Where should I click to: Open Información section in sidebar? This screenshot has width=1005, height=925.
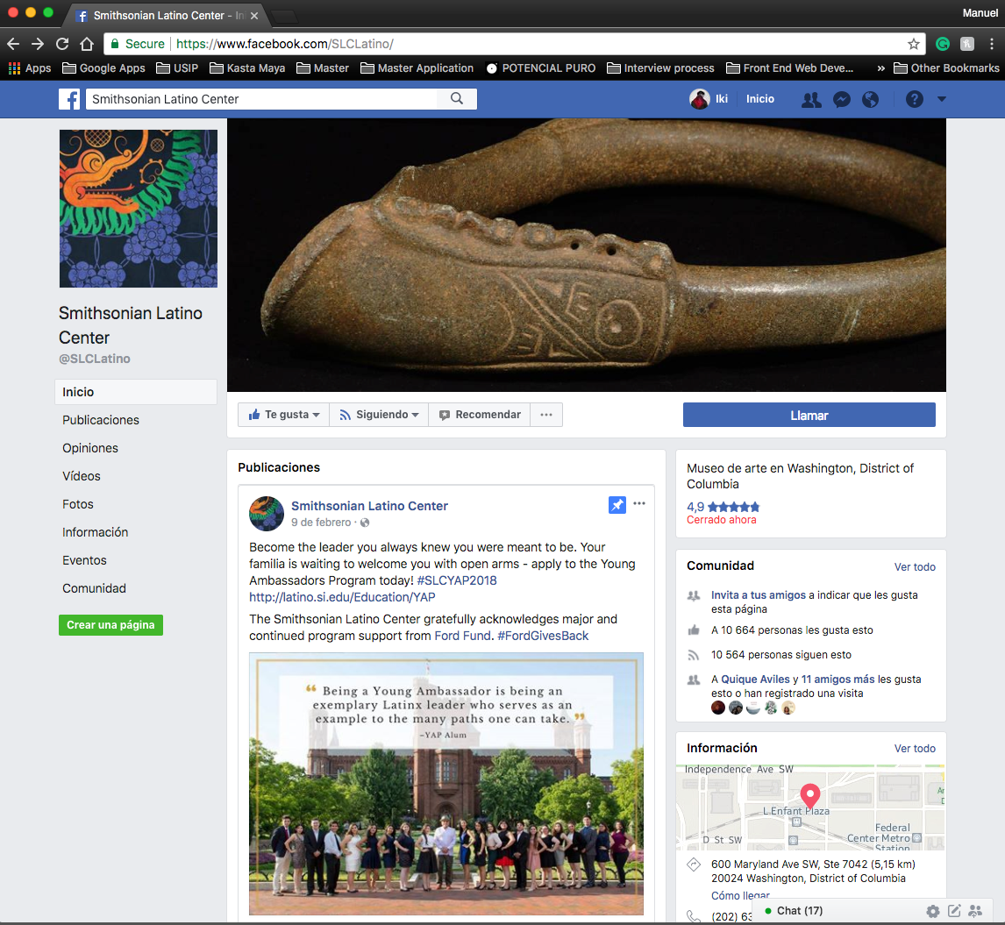pos(95,532)
